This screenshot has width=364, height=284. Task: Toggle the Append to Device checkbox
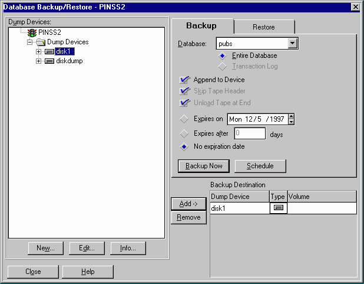tap(185, 80)
